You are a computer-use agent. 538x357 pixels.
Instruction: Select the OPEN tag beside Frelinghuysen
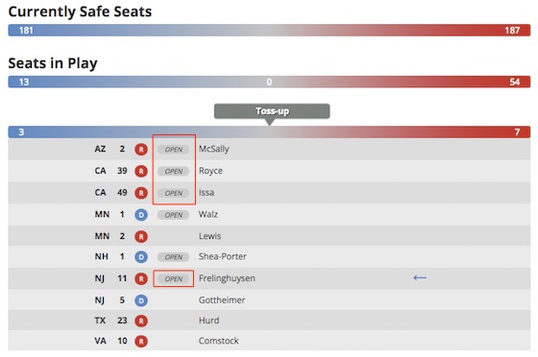click(173, 279)
